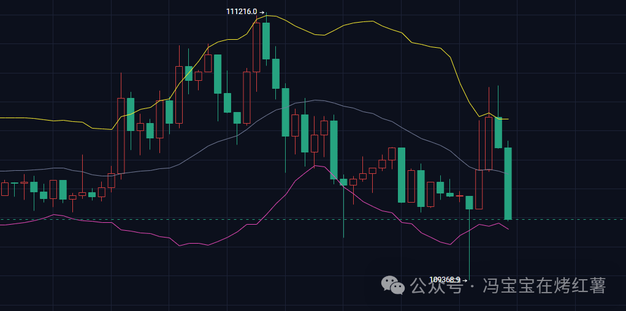Click the dashed green current-price line

pyautogui.click(x=313, y=219)
